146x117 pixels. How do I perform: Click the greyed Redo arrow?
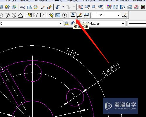pos(68,7)
